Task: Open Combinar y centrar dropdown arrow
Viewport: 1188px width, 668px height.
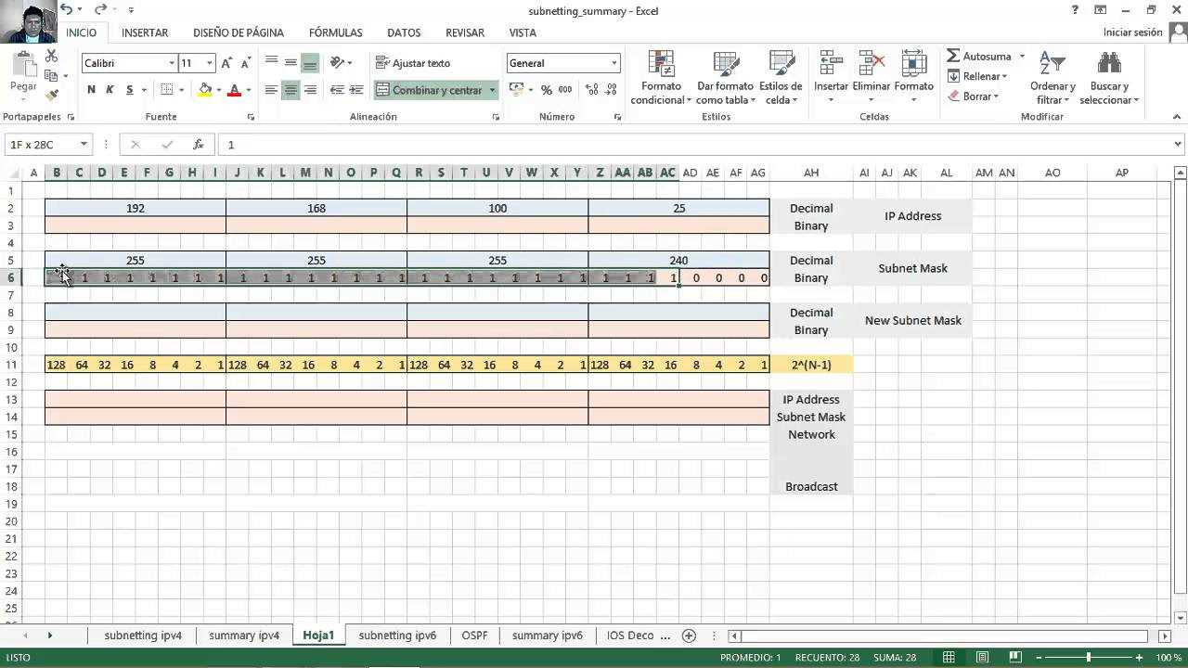Action: tap(492, 90)
